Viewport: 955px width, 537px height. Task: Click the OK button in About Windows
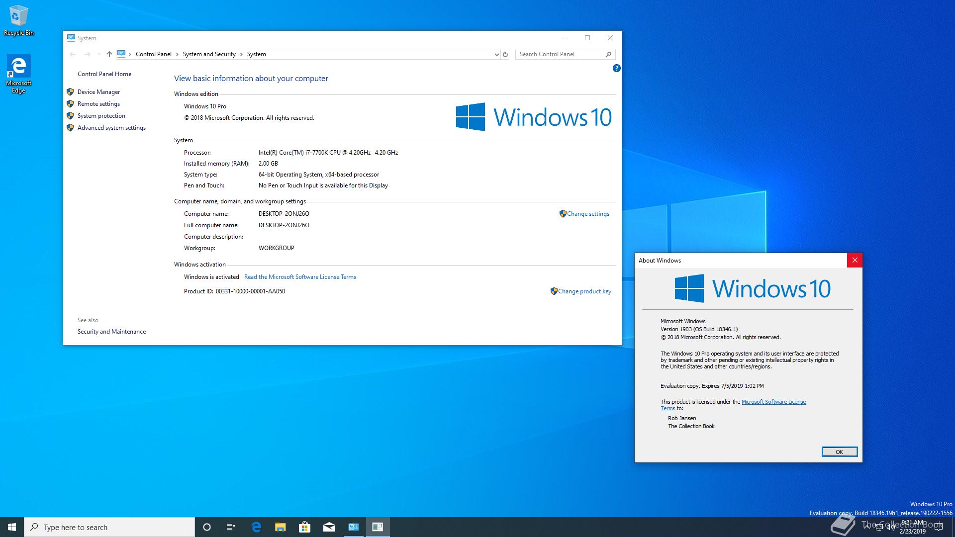[x=839, y=452]
